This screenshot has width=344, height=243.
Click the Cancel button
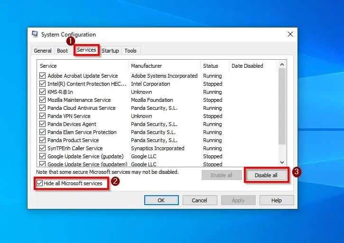click(200, 200)
